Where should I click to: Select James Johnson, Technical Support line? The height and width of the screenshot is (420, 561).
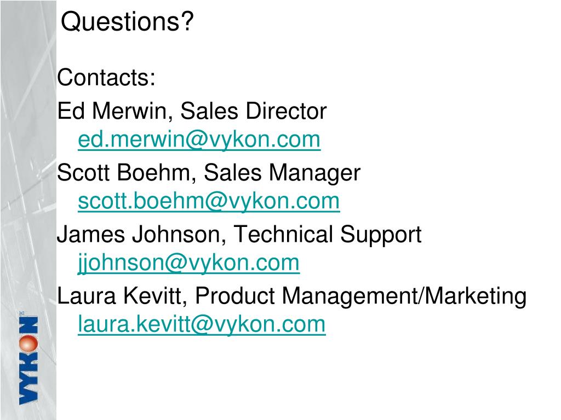point(239,235)
